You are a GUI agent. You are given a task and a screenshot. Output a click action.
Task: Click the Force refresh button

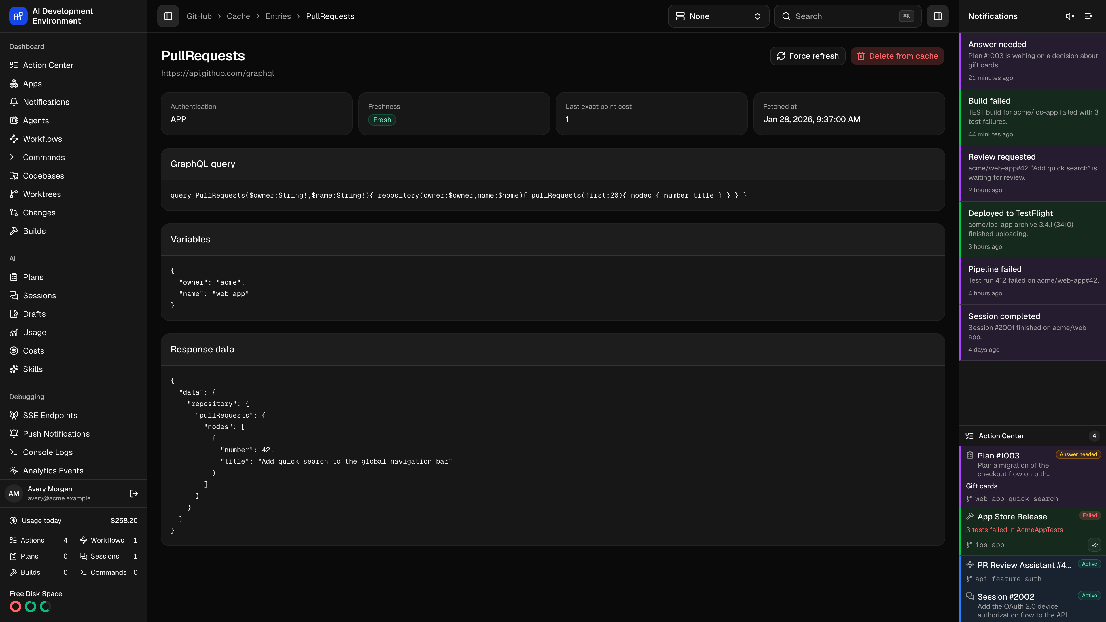808,56
